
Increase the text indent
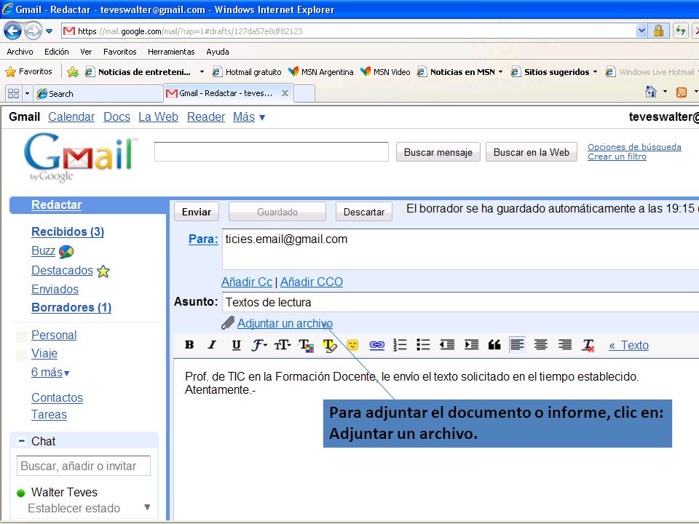pos(471,345)
